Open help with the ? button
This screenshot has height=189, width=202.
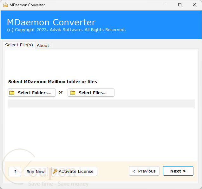click(15, 172)
